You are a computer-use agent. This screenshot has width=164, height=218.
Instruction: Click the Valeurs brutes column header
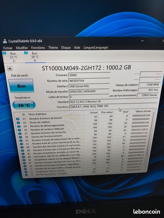pyautogui.click(x=143, y=111)
